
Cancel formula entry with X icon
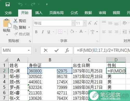click(x=45, y=50)
